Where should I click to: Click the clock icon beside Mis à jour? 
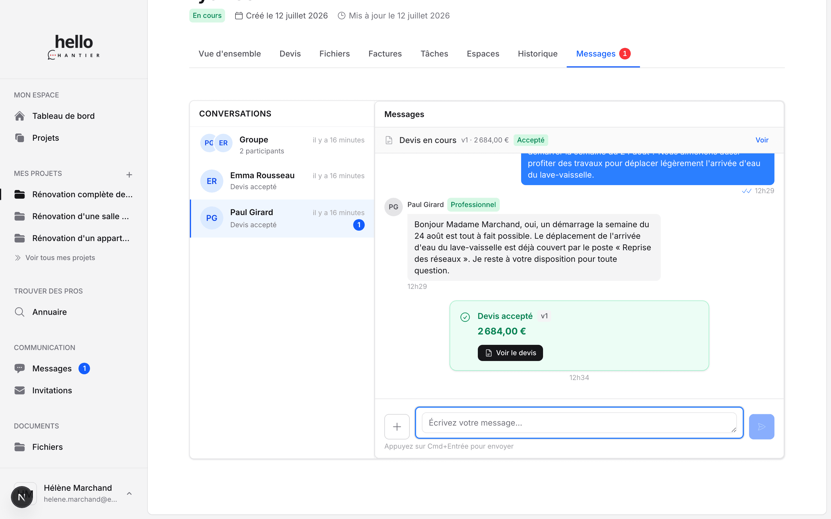point(341,16)
